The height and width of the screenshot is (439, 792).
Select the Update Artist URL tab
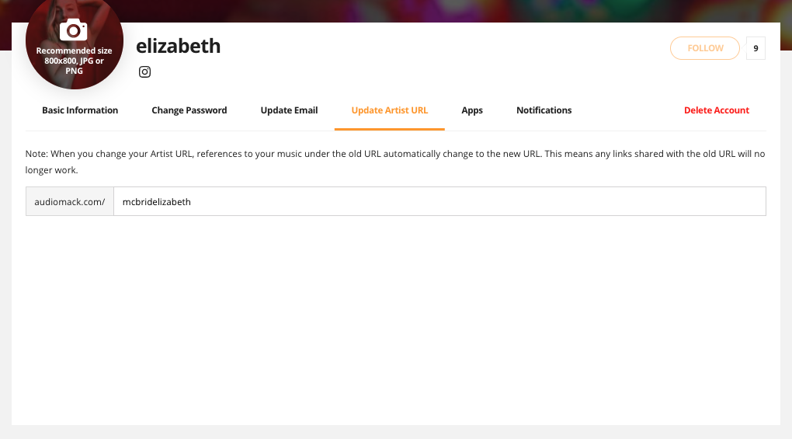pos(390,110)
